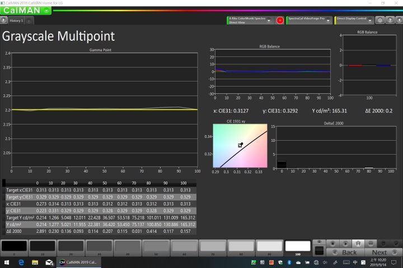Image resolution: width=403 pixels, height=268 pixels.
Task: Click the Bluetooth tray icon
Action: [x=289, y=262]
